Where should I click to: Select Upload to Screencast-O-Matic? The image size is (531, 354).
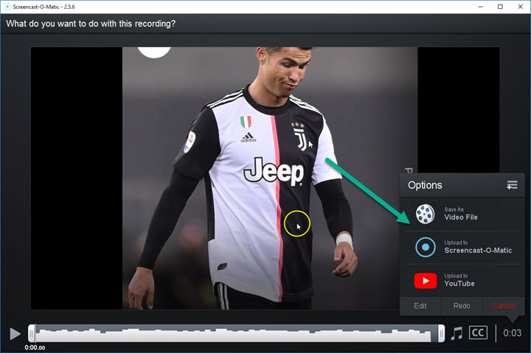[462, 247]
